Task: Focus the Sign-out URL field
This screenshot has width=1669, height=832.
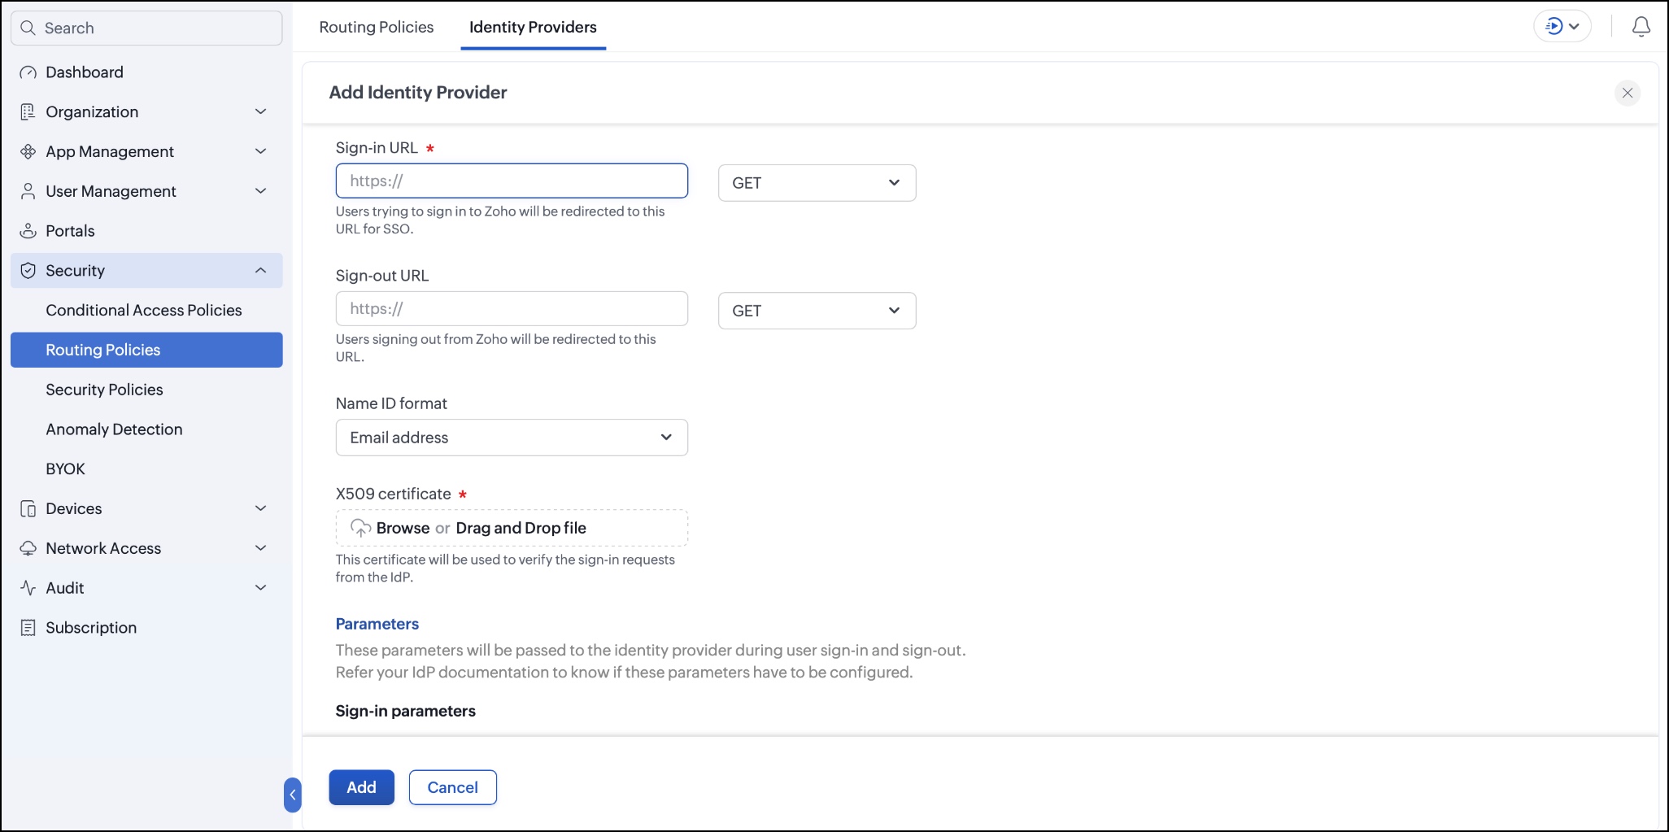Action: pyautogui.click(x=512, y=308)
